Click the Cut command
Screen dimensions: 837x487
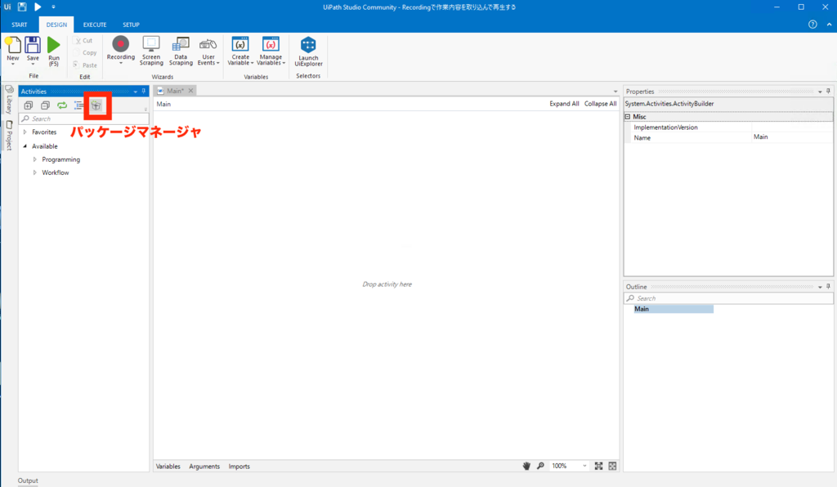click(84, 41)
